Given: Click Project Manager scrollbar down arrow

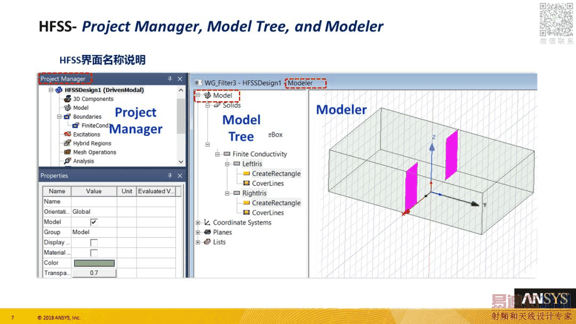Looking at the screenshot, I should click(181, 161).
